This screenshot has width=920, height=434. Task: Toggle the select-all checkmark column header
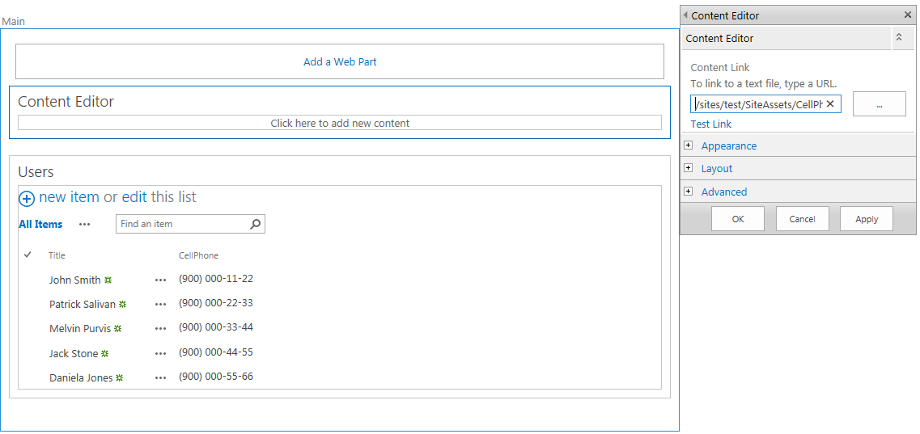(28, 255)
